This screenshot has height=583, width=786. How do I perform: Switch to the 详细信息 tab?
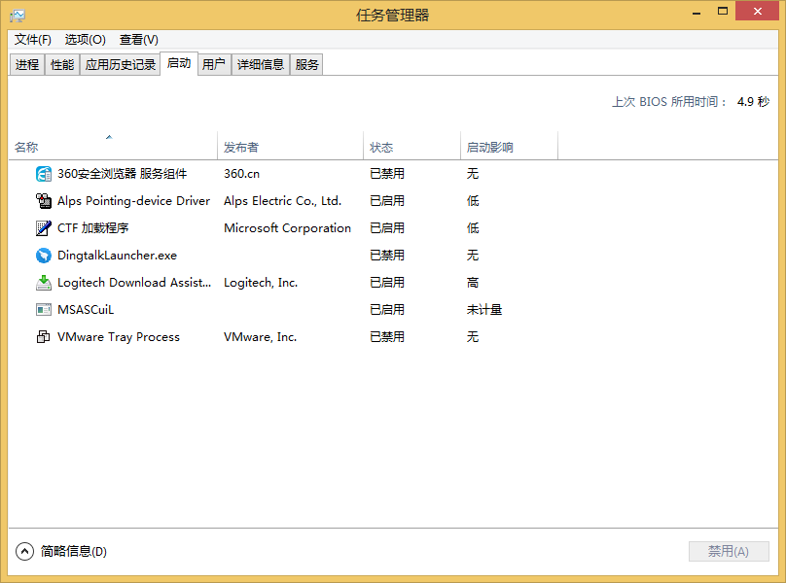(261, 64)
